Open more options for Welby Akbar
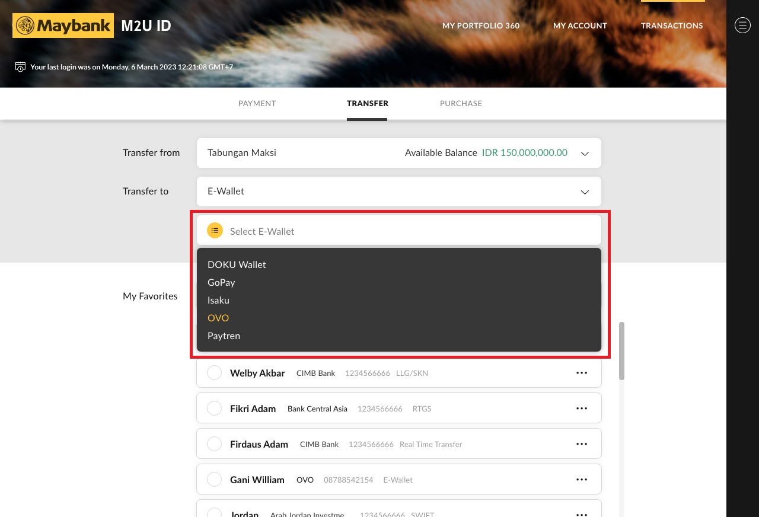This screenshot has width=759, height=517. click(582, 373)
